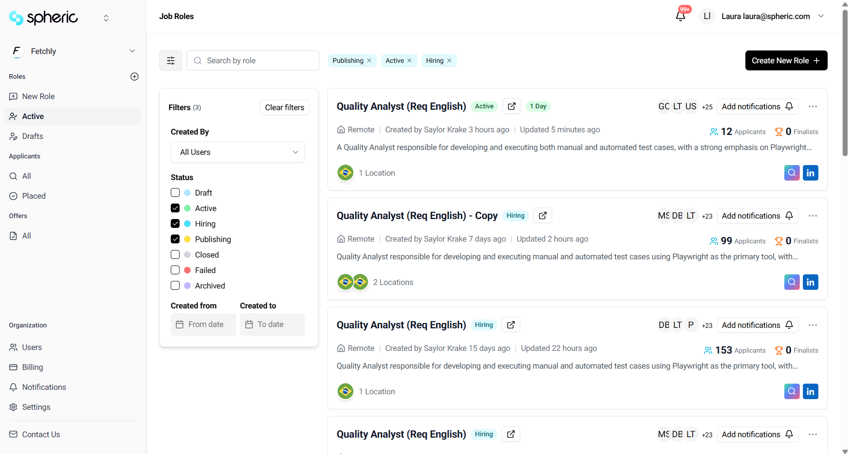
Task: Open three-dot menu for first Quality Analyst role
Action: tap(813, 107)
